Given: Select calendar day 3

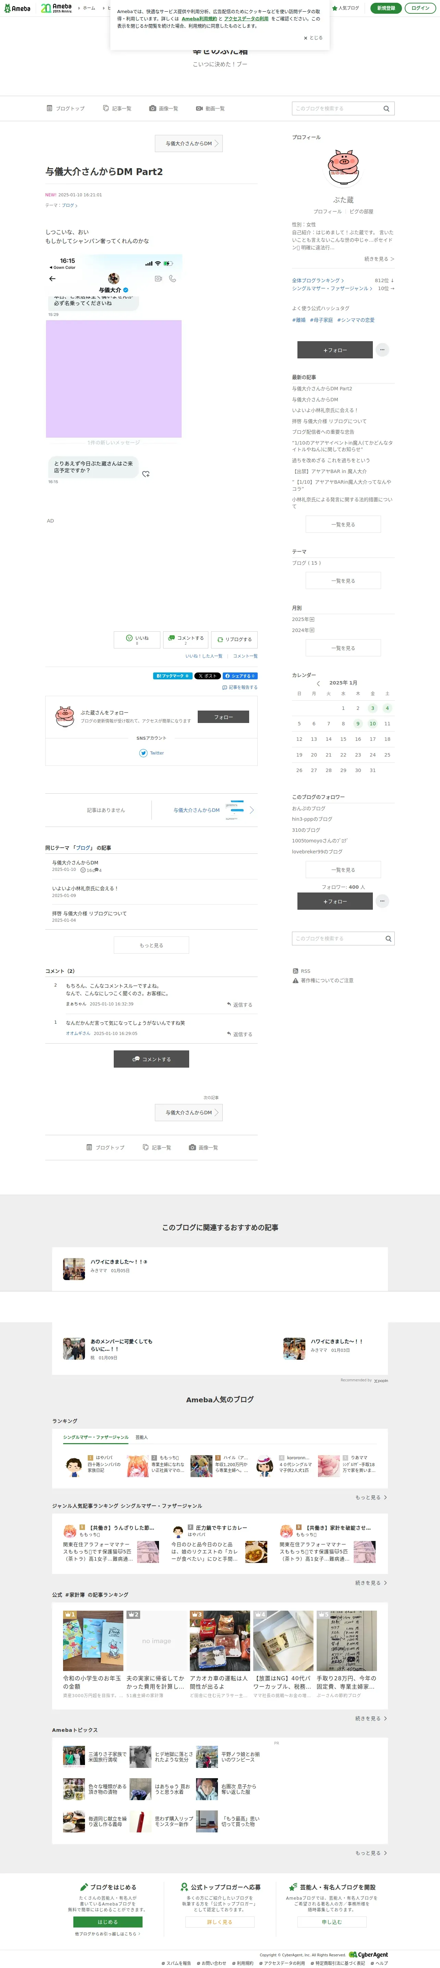Looking at the screenshot, I should [372, 708].
